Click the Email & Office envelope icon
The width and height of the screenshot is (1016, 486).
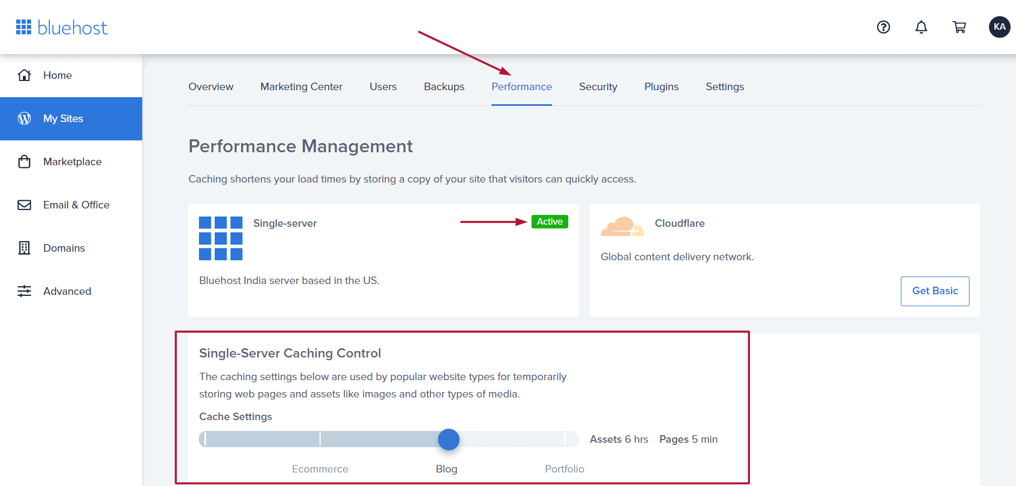click(x=24, y=205)
